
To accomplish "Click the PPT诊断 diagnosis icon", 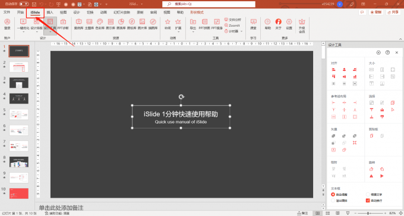I will pyautogui.click(x=63, y=24).
